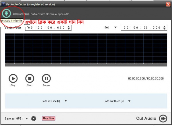The image size is (172, 126).
Task: Expand the End dropdown arrow
Action: click(x=116, y=28)
